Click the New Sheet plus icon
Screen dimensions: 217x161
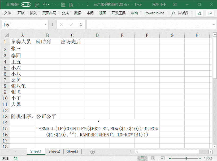coord(92,152)
